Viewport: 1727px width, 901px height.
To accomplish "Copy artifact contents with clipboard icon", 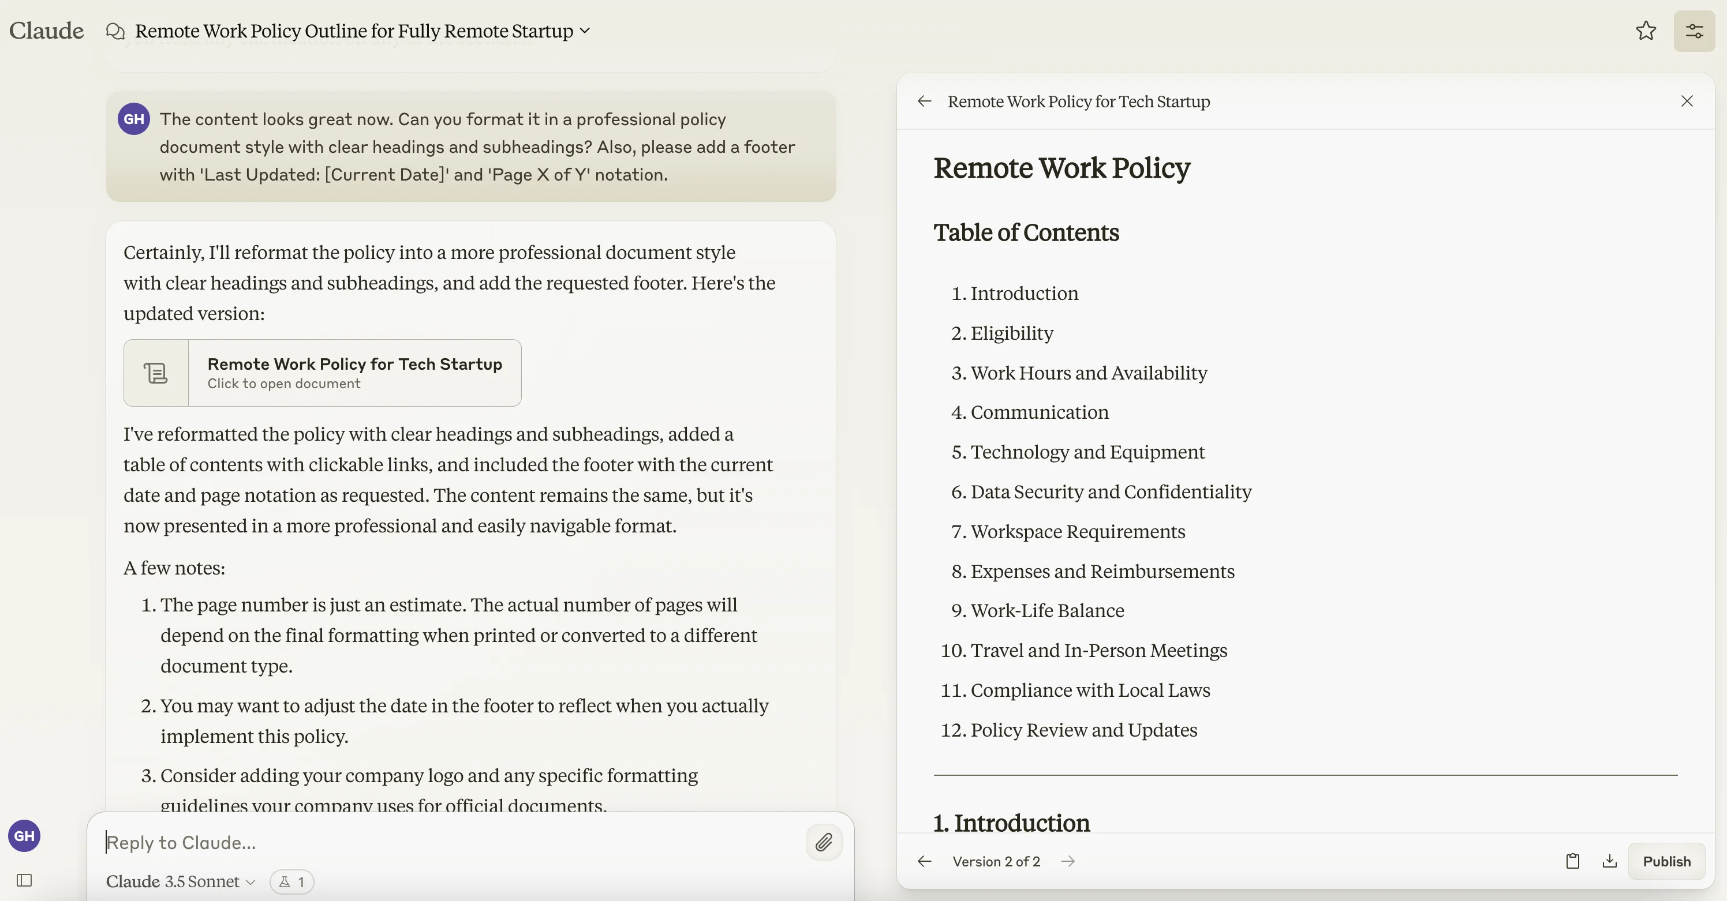I will click(x=1572, y=861).
